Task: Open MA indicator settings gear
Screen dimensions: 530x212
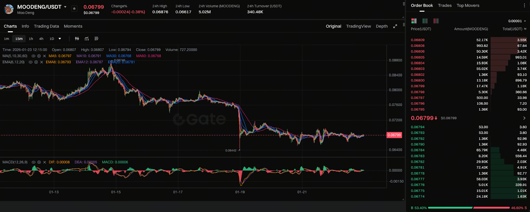Action: click(x=39, y=56)
